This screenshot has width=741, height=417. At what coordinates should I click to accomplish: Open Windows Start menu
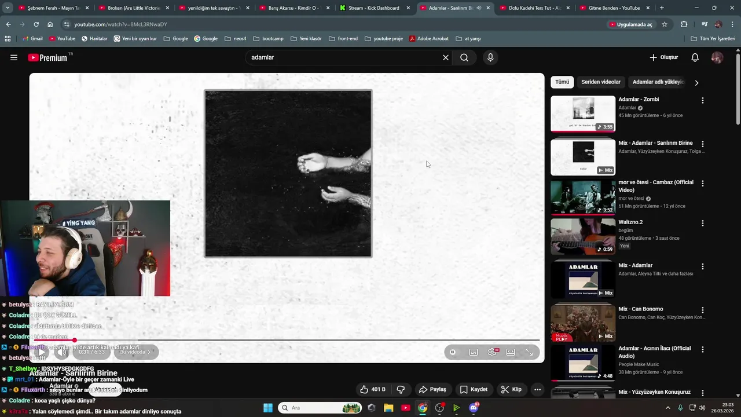tap(268, 408)
